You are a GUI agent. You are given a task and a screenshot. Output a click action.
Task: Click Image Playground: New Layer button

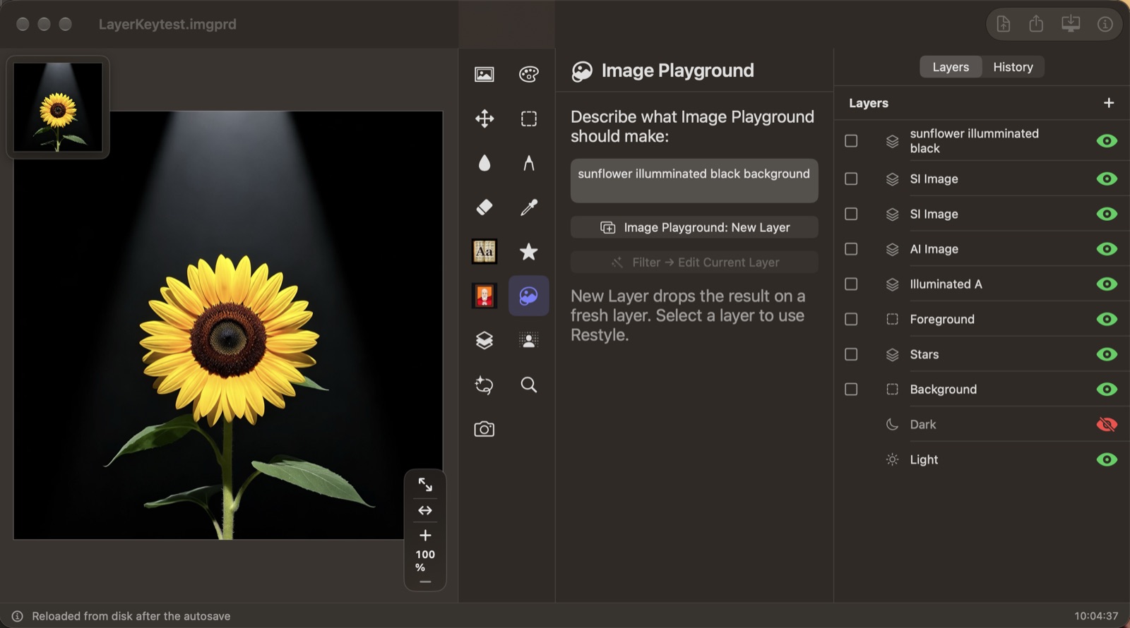pyautogui.click(x=694, y=227)
